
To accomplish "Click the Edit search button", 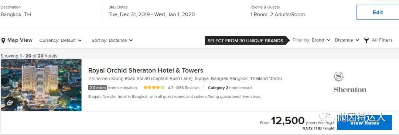I will (378, 12).
